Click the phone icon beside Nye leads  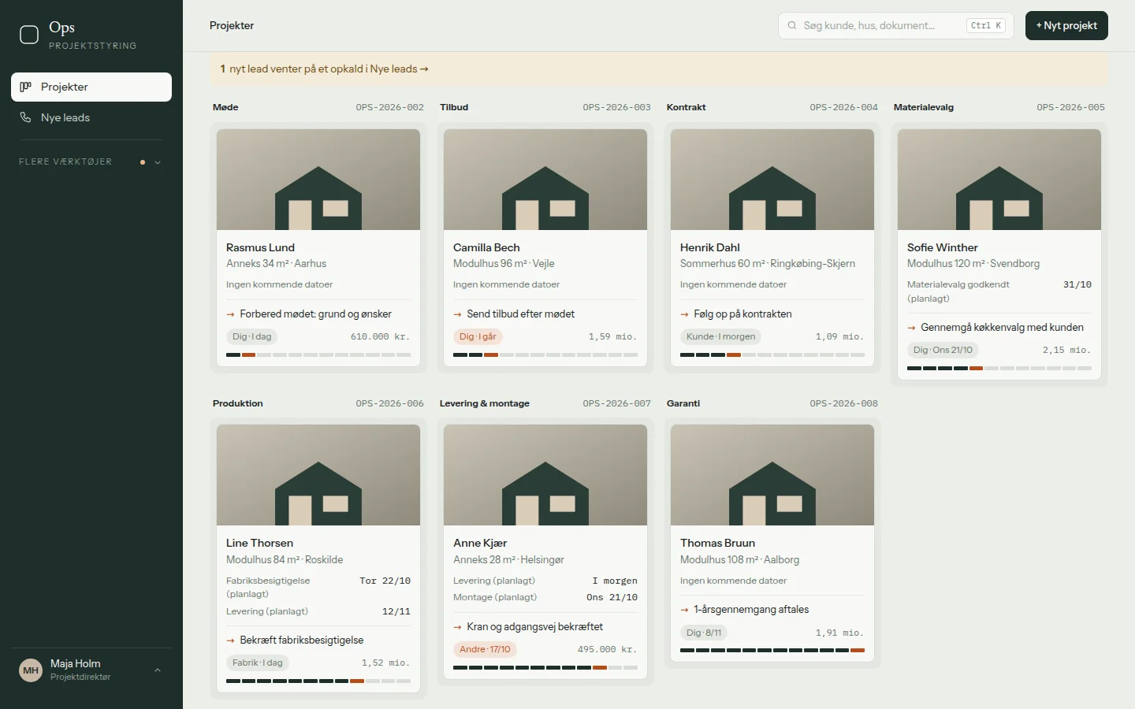25,117
